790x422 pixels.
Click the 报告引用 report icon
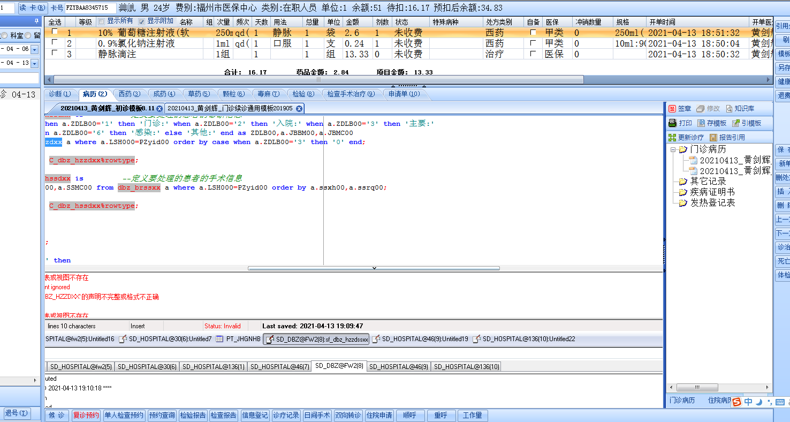[x=713, y=138]
